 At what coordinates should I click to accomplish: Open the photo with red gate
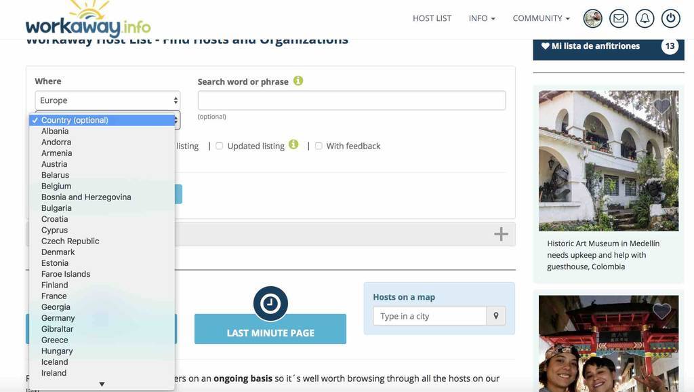pos(609,344)
